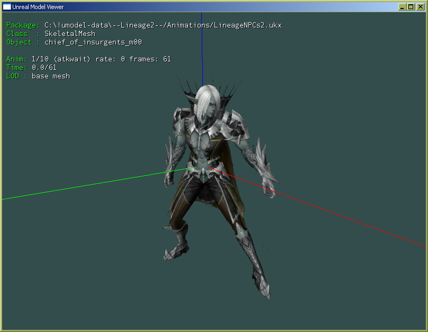This screenshot has width=428, height=332.
Task: Click the Package path LineageNPCs2.ukx text
Action: (x=163, y=25)
